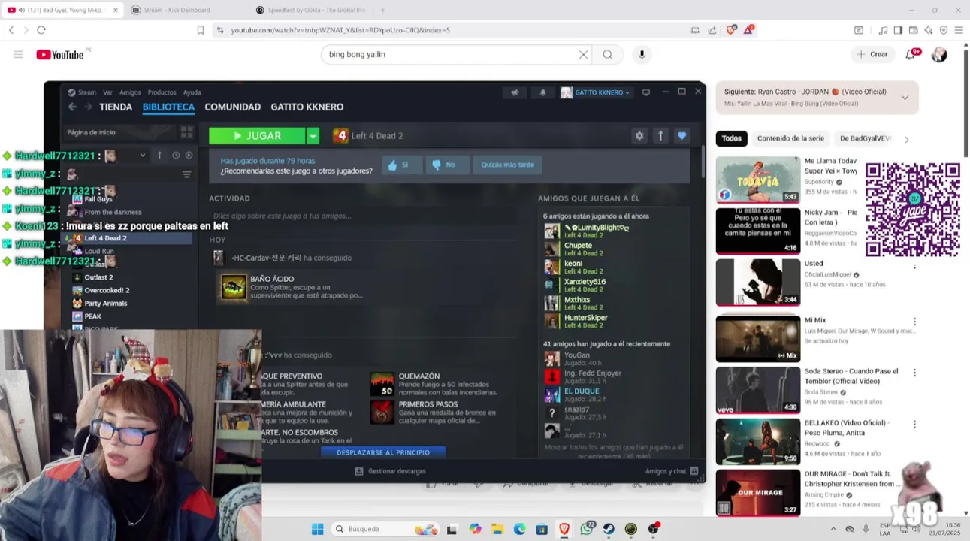Click the Brave Shields icon in address bar
This screenshot has width=970, height=541.
pyautogui.click(x=731, y=30)
